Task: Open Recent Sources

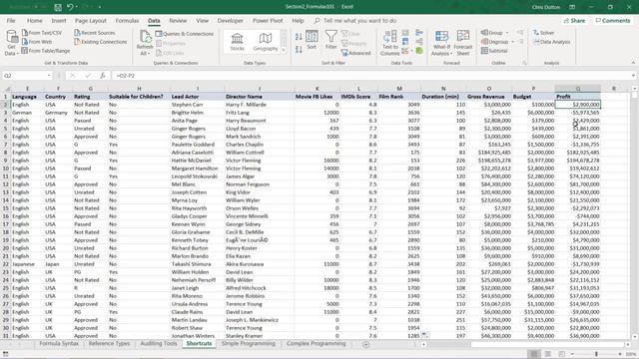Action: [95, 33]
